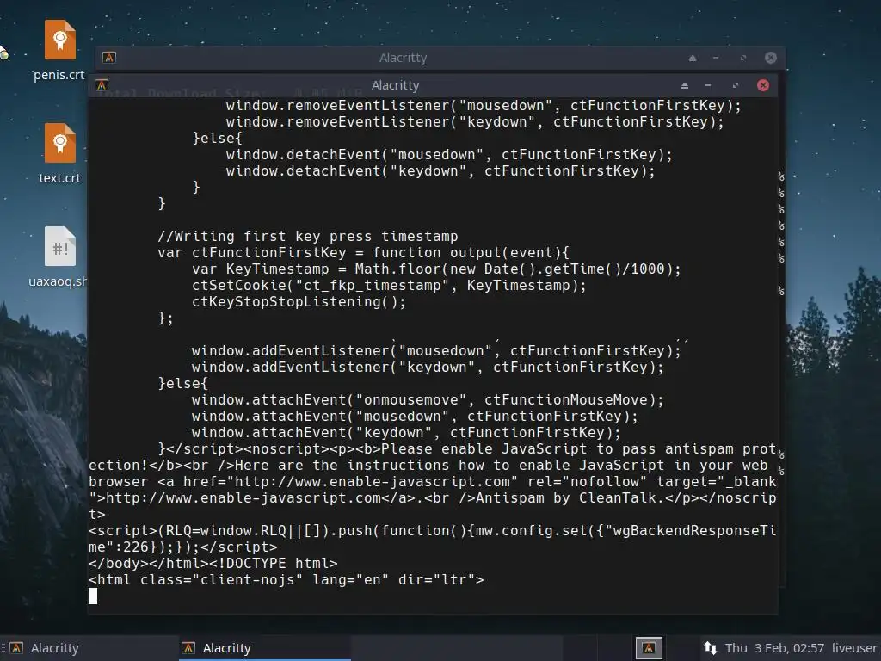
Task: Click the terminal cursor block
Action: [93, 596]
